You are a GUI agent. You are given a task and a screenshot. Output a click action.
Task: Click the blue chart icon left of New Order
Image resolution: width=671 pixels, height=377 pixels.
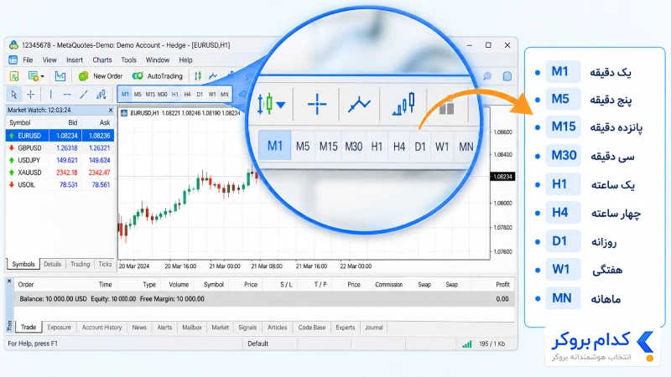[60, 76]
